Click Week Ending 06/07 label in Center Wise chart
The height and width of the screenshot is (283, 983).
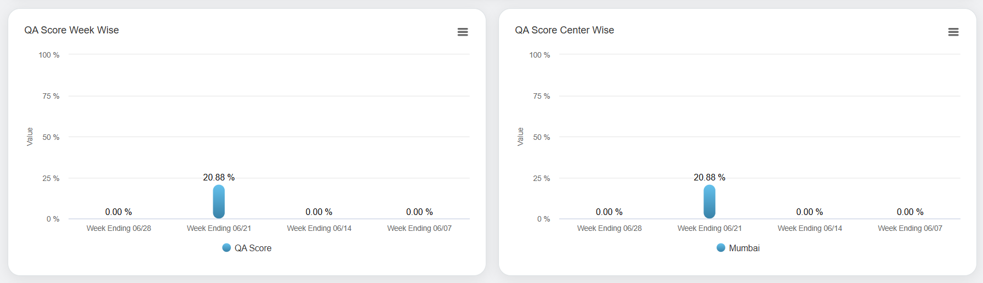(x=910, y=228)
